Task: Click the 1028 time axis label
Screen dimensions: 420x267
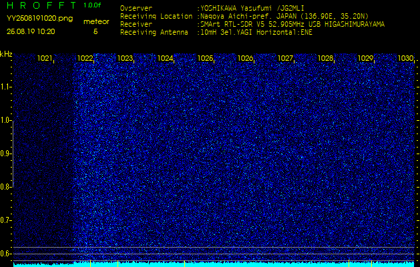Action: pos(325,58)
